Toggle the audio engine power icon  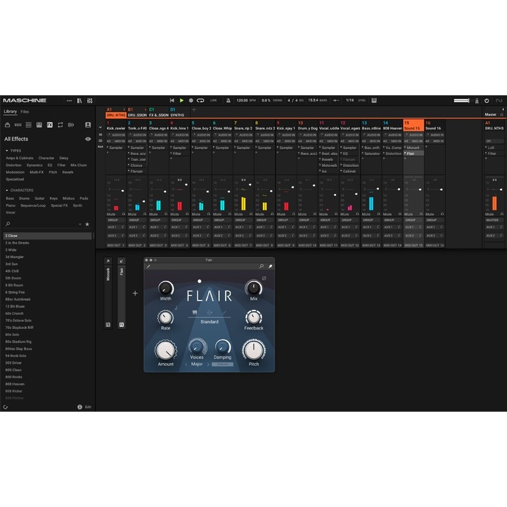tap(487, 101)
